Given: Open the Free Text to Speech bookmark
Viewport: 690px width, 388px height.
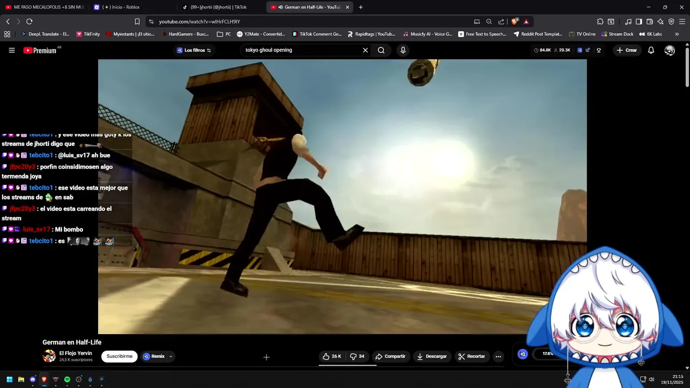Looking at the screenshot, I should (482, 34).
